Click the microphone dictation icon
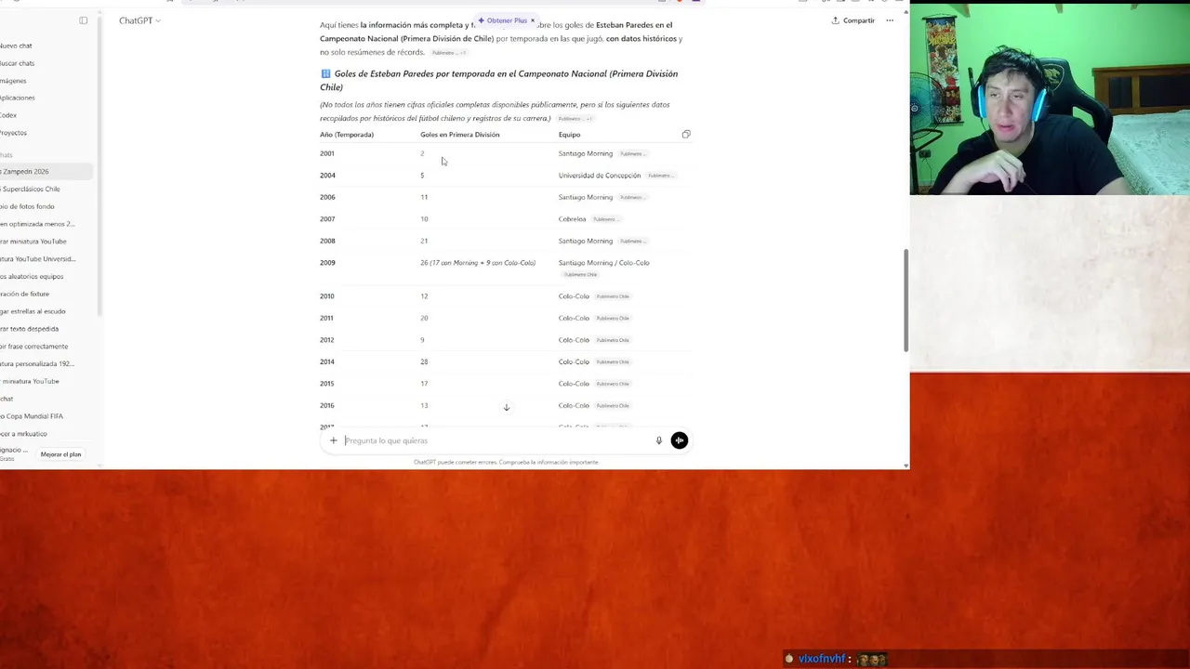This screenshot has width=1190, height=669. (659, 440)
